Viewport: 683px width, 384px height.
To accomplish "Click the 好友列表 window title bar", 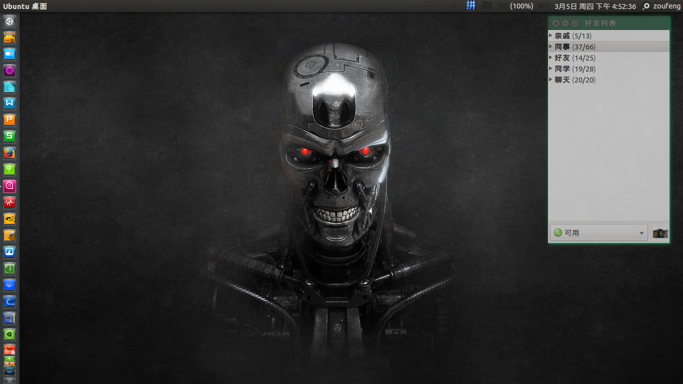I will point(608,23).
